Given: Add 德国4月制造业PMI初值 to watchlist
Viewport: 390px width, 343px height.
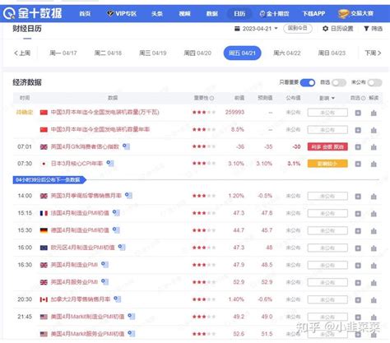Looking at the screenshot, I should (x=358, y=231).
